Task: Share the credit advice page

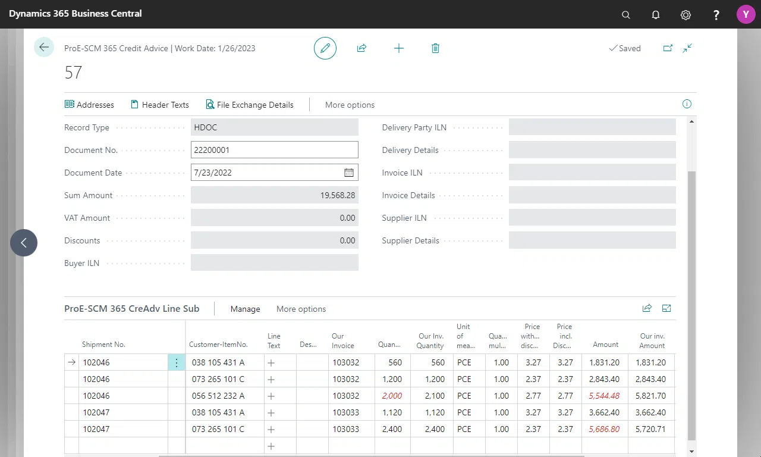Action: (361, 48)
